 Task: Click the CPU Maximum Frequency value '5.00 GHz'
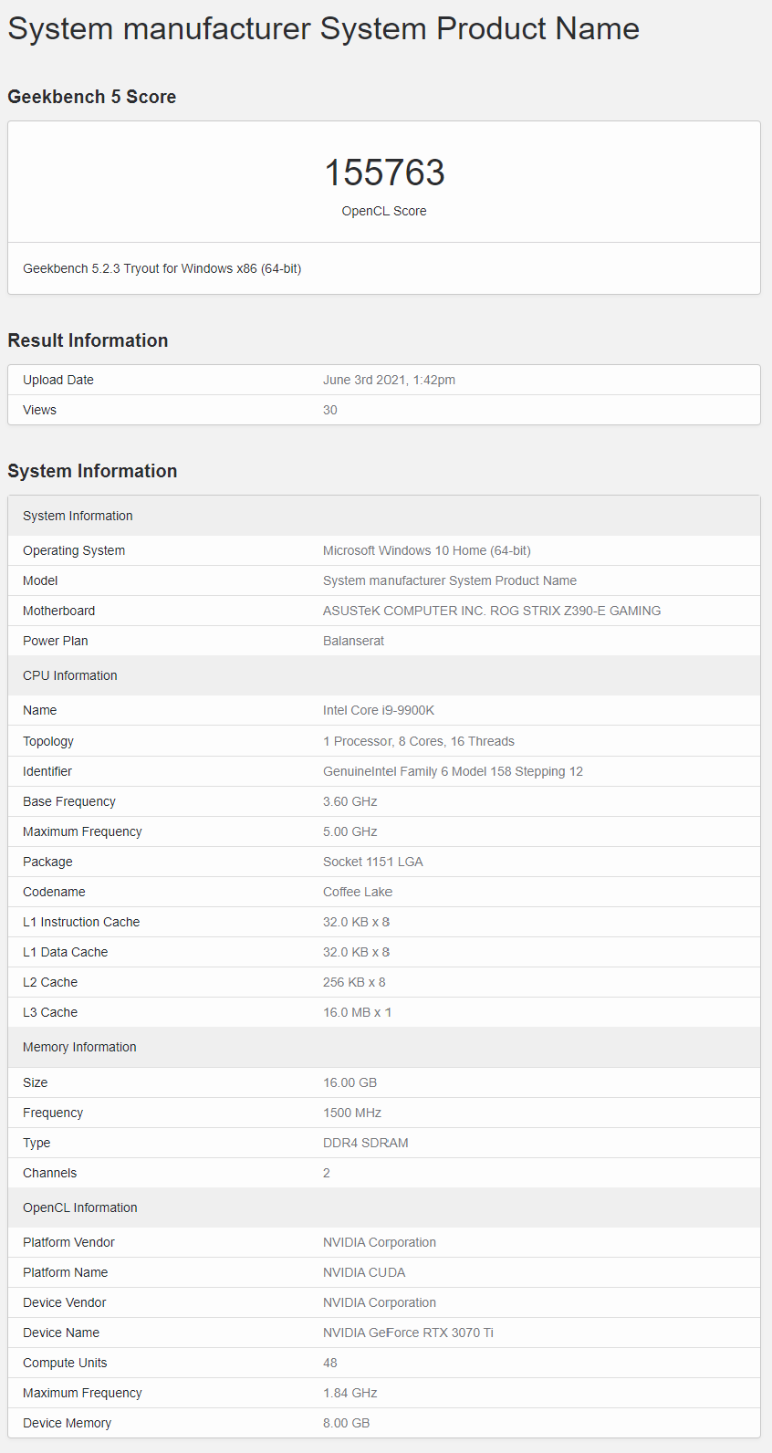[350, 831]
